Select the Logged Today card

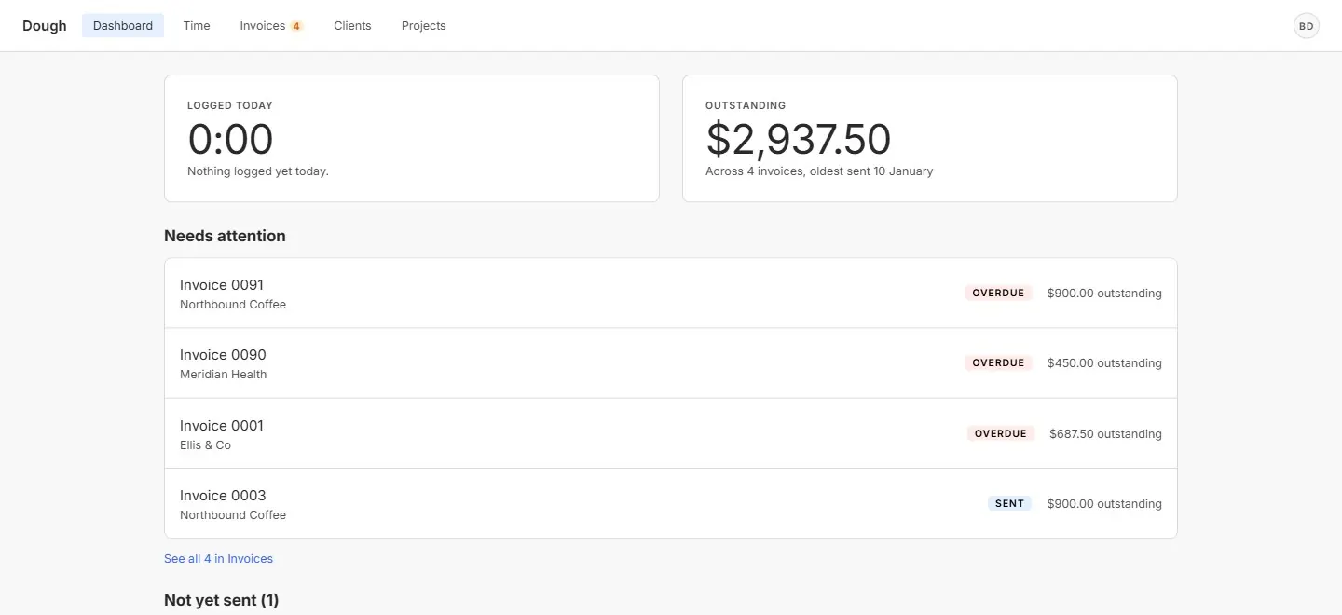point(412,138)
